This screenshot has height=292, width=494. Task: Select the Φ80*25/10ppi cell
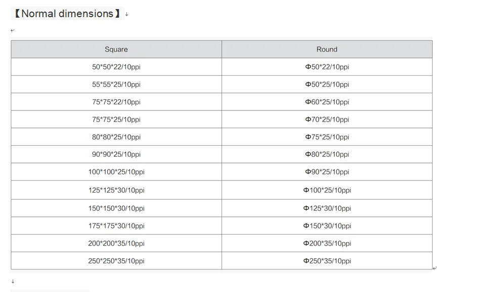tap(327, 154)
